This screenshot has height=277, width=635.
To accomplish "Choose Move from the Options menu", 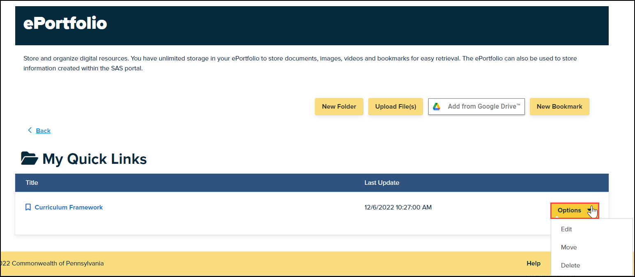I will pyautogui.click(x=569, y=247).
